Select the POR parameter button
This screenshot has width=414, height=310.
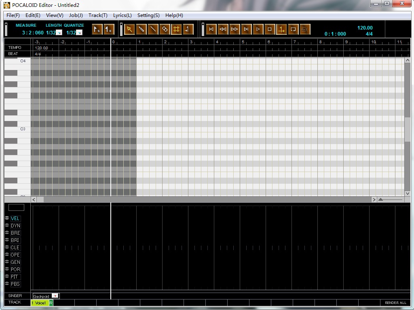(x=15, y=269)
